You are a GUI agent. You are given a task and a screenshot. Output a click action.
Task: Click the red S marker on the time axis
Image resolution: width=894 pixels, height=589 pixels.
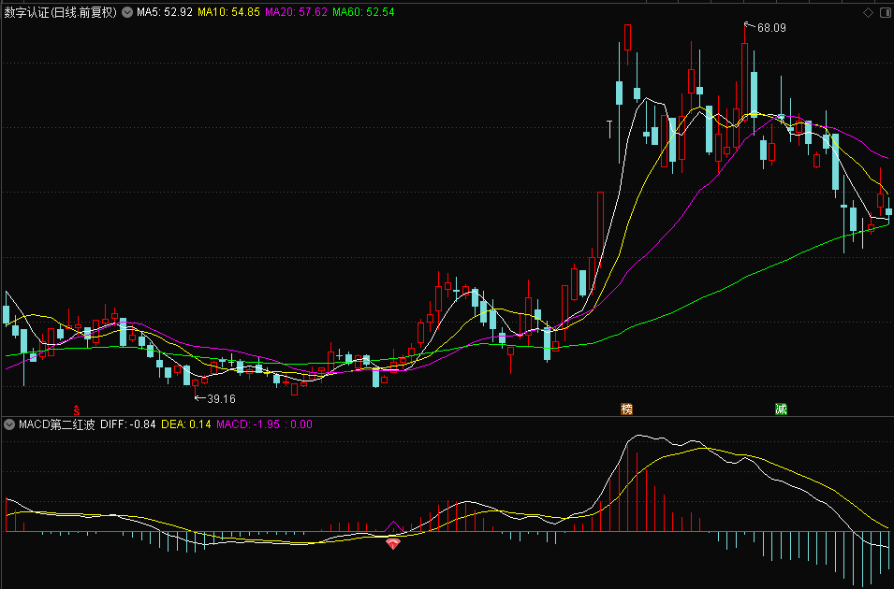tap(77, 409)
